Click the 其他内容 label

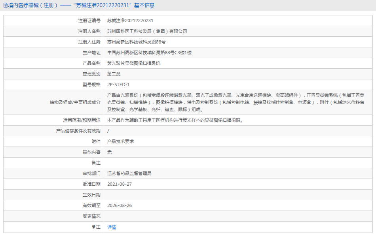[x=91, y=152]
